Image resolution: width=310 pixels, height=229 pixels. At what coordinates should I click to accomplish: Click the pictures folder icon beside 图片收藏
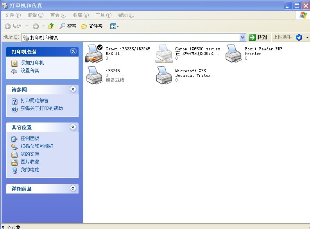(x=14, y=163)
